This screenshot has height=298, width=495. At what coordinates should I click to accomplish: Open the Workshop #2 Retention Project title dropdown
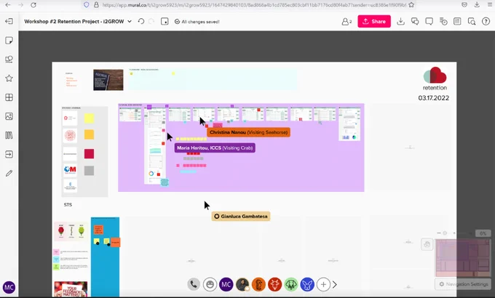[x=130, y=22]
